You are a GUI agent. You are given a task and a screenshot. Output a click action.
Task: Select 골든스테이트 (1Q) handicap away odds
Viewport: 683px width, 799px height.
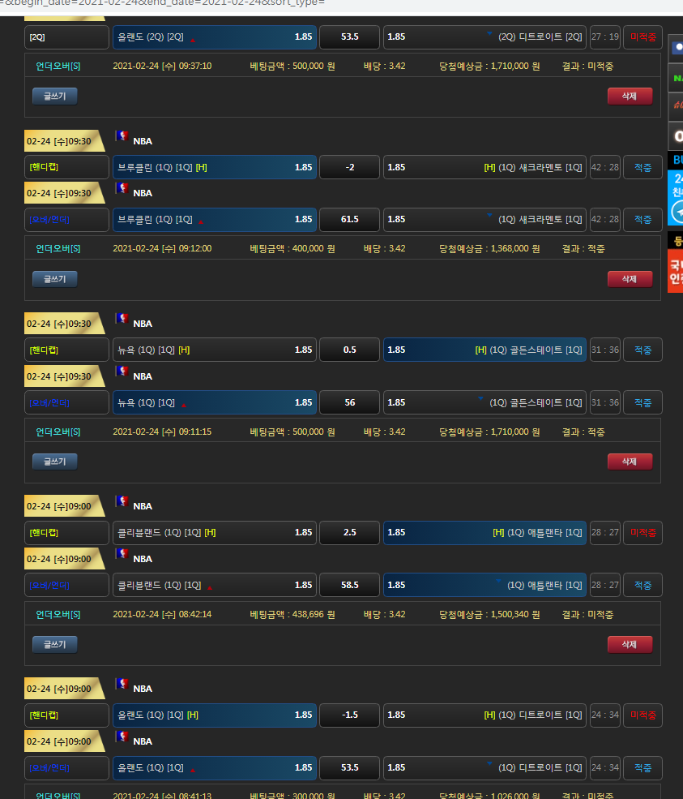click(x=485, y=350)
